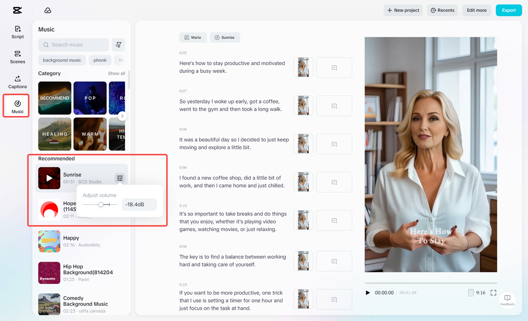Viewport: 528px width, 321px height.
Task: Click the video preview frame
Action: [x=431, y=155]
